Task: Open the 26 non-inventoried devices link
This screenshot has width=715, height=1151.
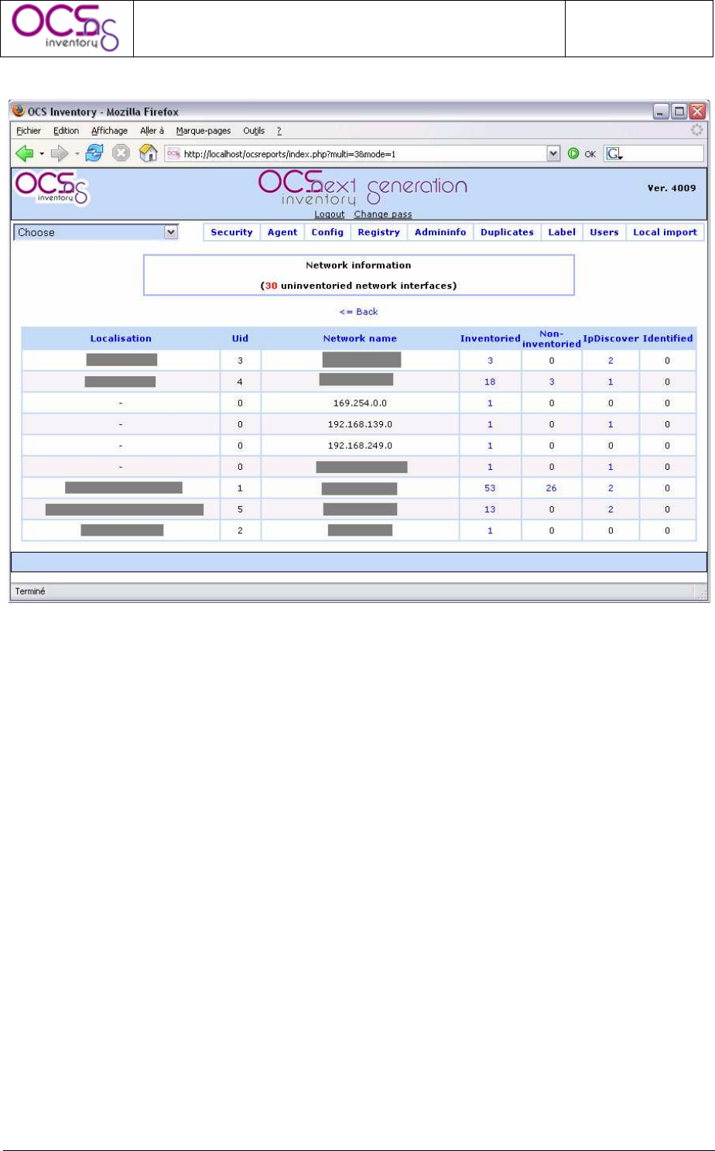Action: coord(552,488)
